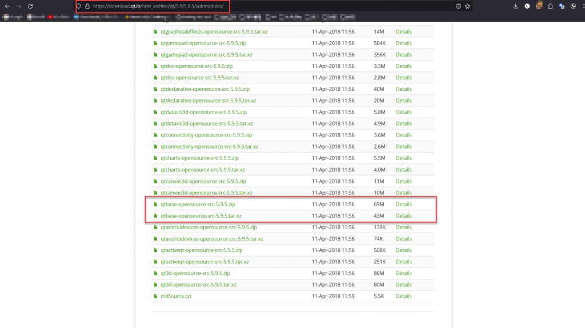Screen dimensions: 585x328
Task: Open qtcanvas3d-opensource-src-5.9.5.tar.xz link
Action: tap(206, 193)
